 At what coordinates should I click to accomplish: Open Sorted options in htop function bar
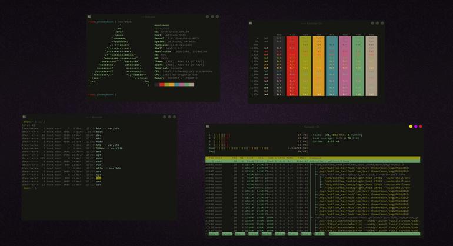[267, 234]
